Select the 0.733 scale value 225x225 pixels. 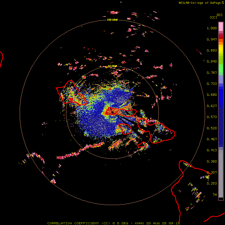tap(212, 84)
